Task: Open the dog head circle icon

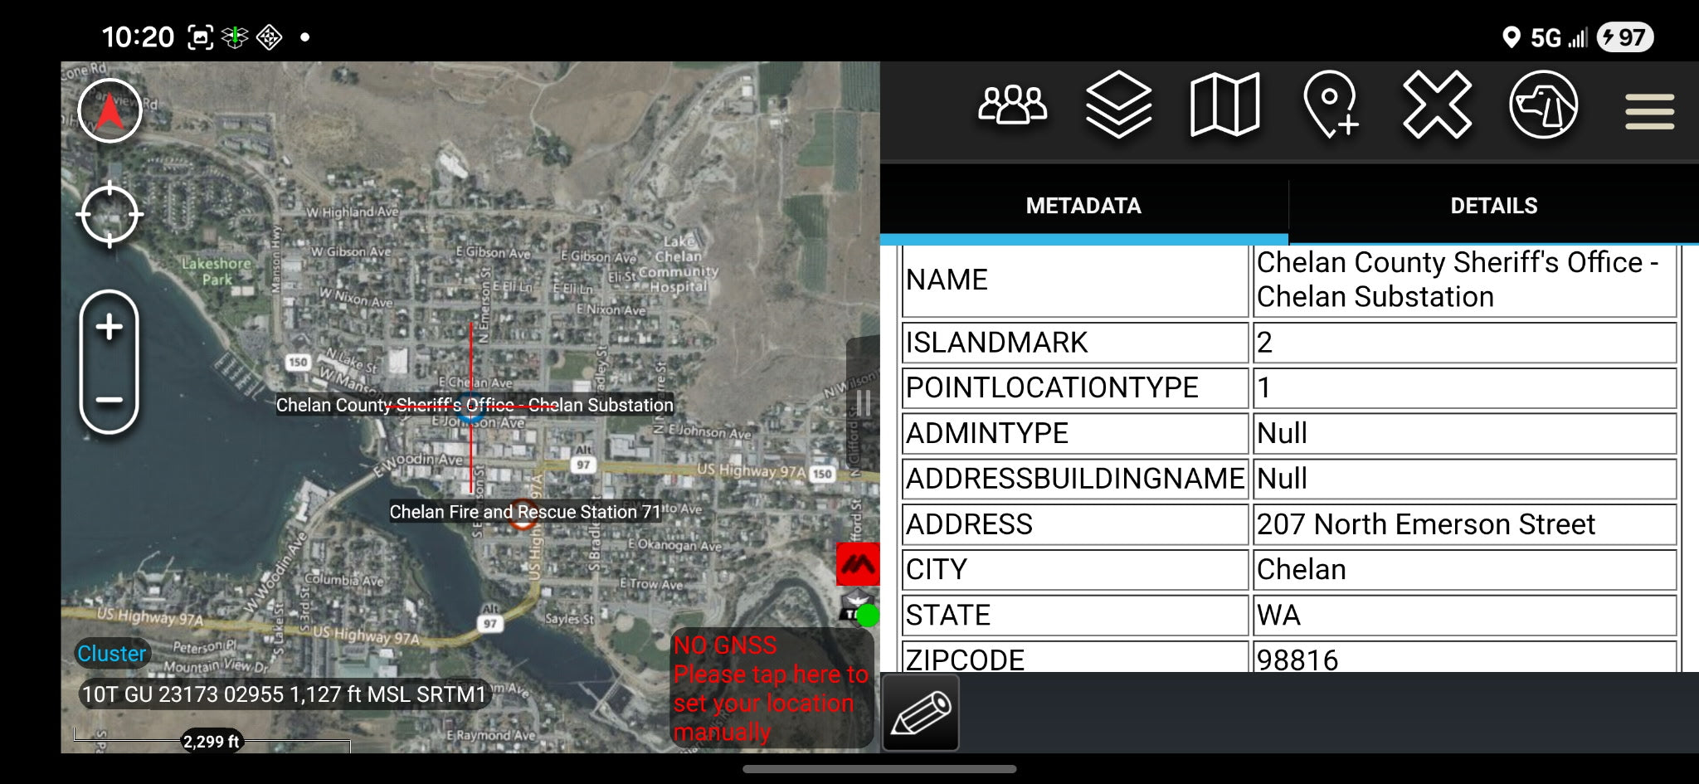Action: [1543, 105]
